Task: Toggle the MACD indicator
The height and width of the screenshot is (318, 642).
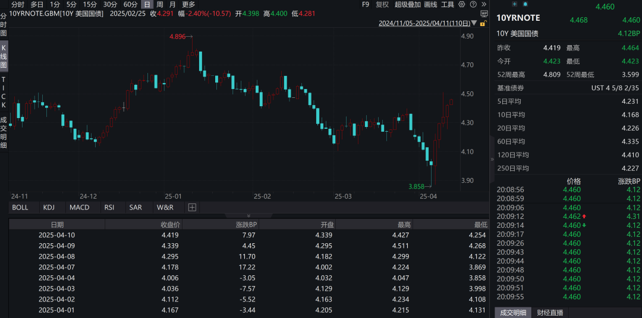Action: tap(79, 208)
